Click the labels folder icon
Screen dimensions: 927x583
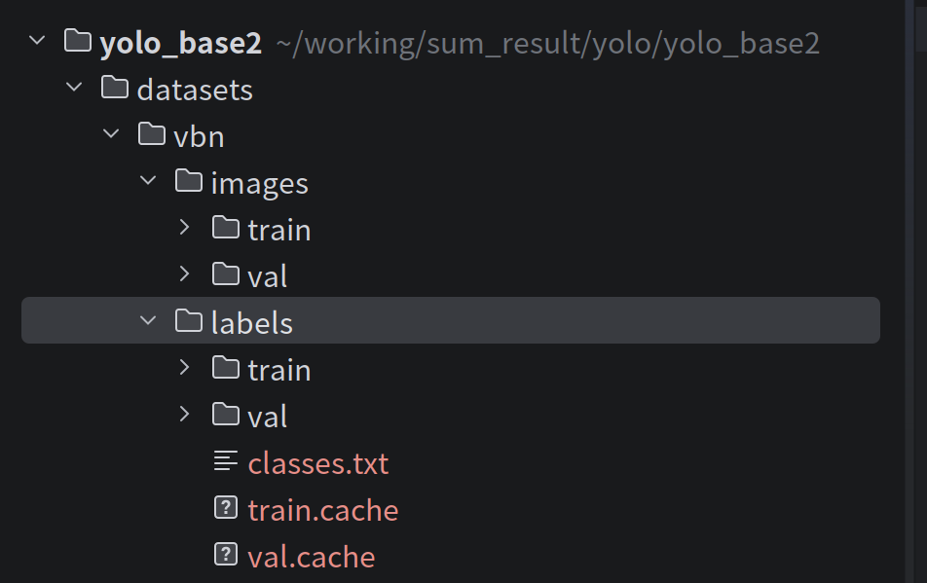tap(189, 320)
